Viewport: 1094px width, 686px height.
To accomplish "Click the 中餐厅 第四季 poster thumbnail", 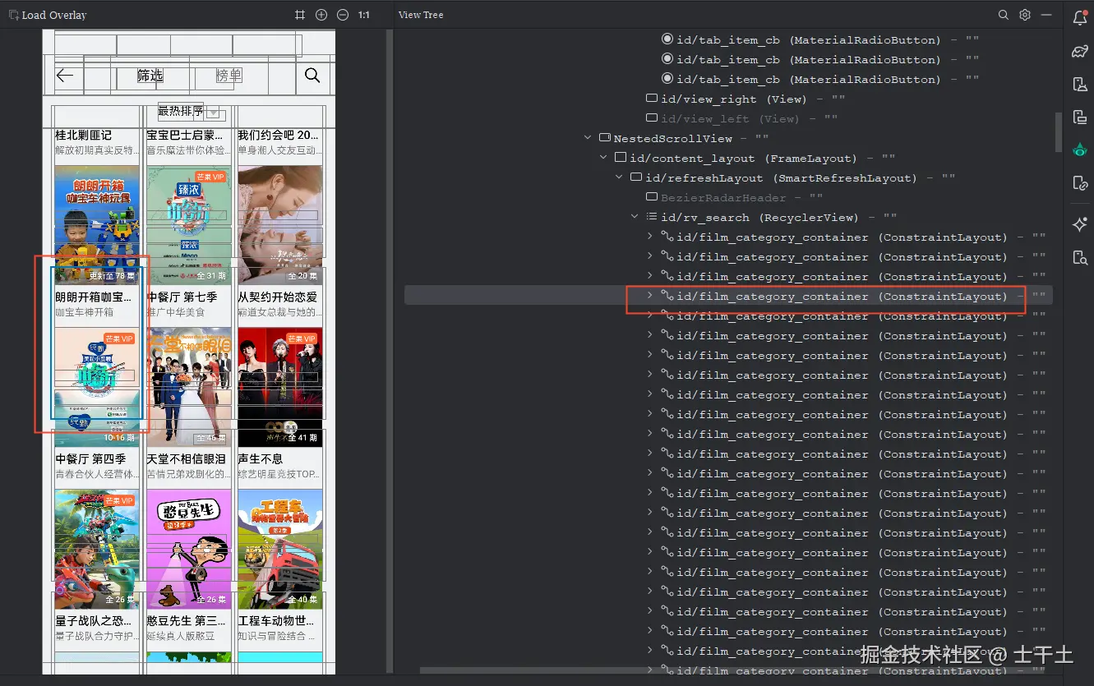I will click(97, 386).
